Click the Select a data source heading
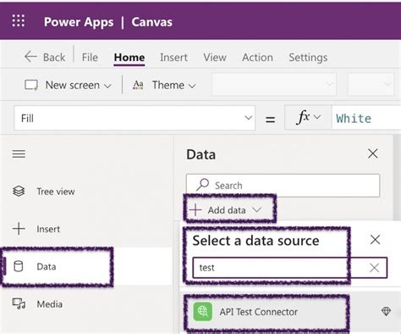This screenshot has height=334, width=401. (255, 241)
